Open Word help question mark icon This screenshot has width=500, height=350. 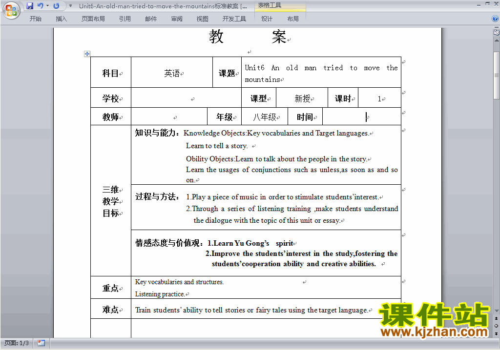pyautogui.click(x=495, y=19)
